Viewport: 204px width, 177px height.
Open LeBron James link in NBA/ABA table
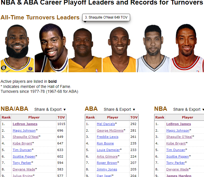tap(25, 124)
